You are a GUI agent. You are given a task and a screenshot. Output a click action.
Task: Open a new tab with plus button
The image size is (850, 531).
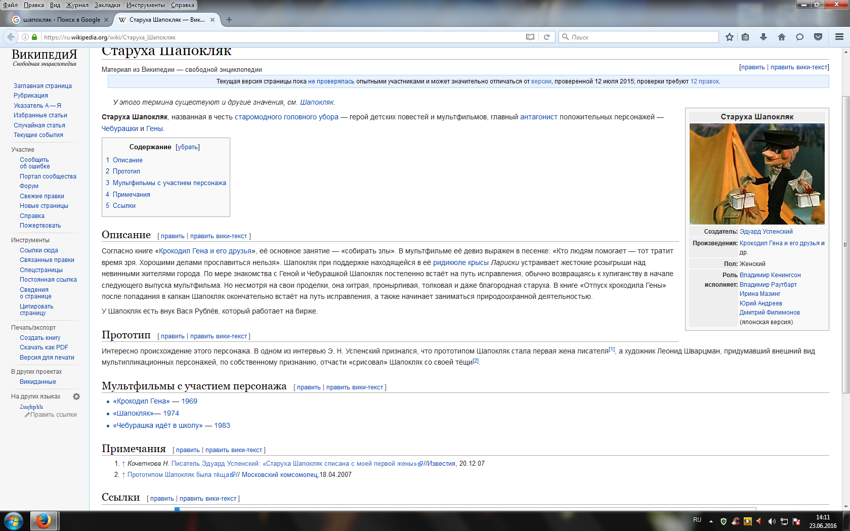pyautogui.click(x=229, y=20)
